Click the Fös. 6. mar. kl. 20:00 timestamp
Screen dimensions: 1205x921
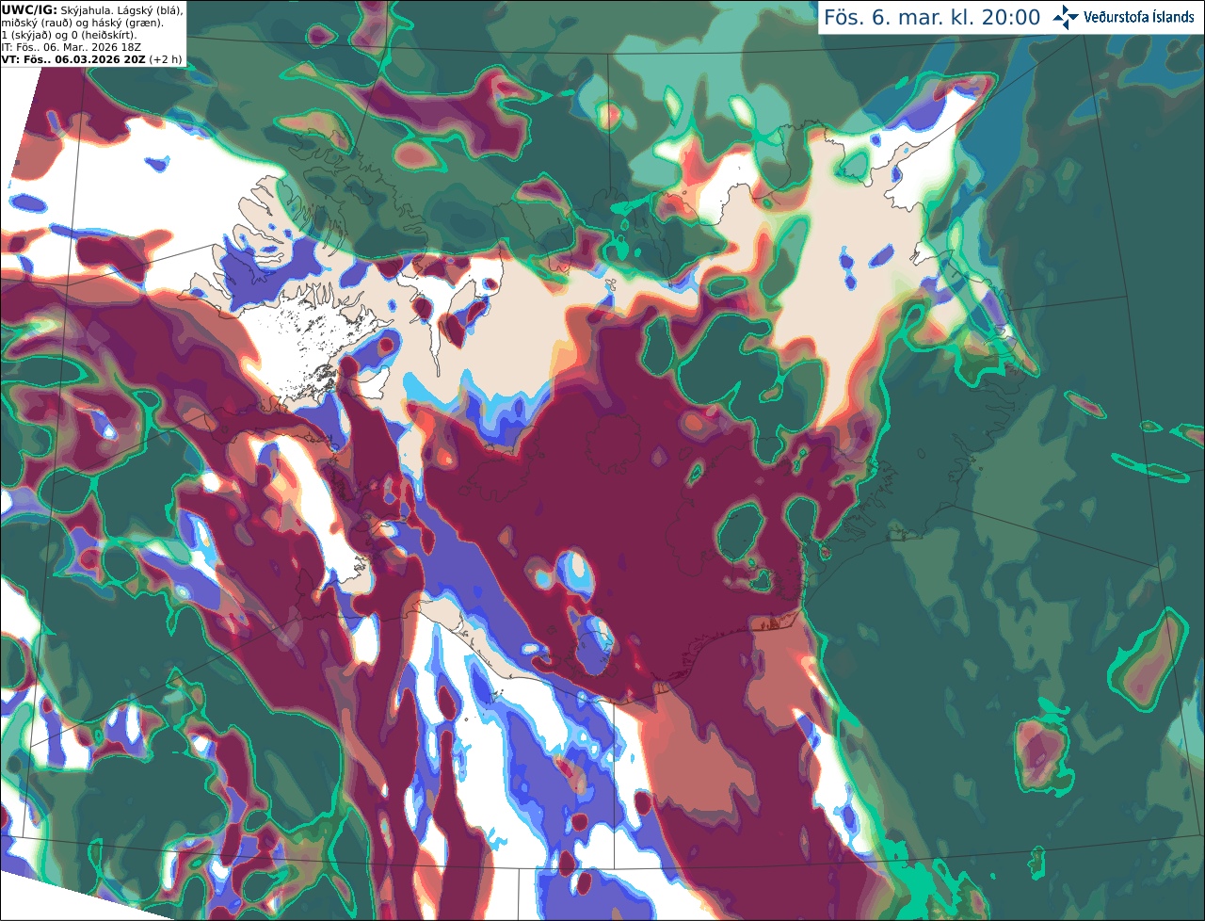(x=932, y=18)
